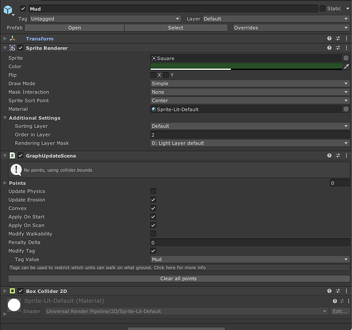The height and width of the screenshot is (330, 352).
Task: Open the Overrides prefab menu
Action: click(x=291, y=28)
